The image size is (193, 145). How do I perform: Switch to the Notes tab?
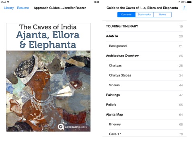[x=162, y=14]
